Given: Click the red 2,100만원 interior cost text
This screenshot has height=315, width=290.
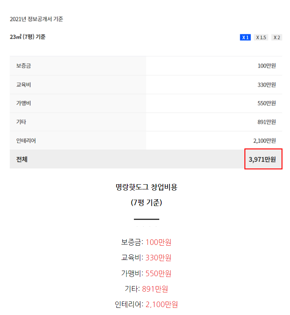Looking at the screenshot, I should tap(162, 304).
